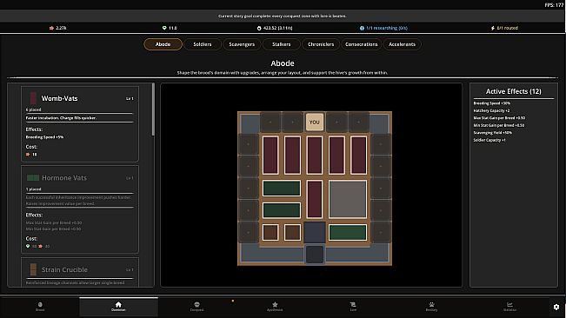566x318 pixels.
Task: Open settings with the gear icon
Action: tap(556, 307)
